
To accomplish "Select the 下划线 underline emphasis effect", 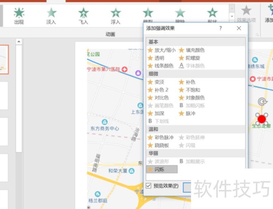I will [160, 121].
